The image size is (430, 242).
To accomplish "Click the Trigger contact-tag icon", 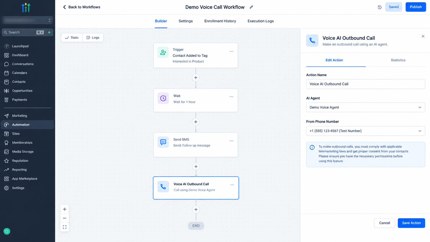I will (163, 52).
